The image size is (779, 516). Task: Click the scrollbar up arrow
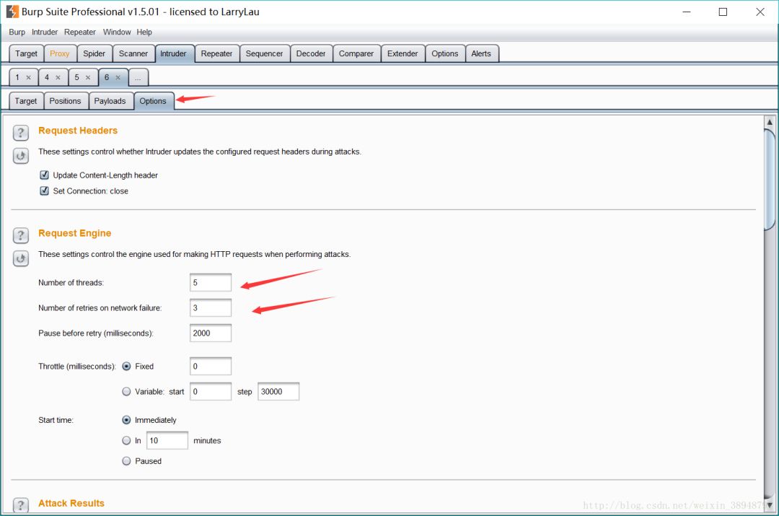pos(770,122)
